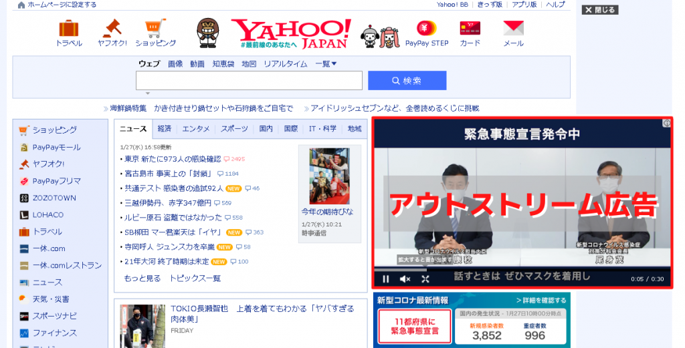Open ヘルプ link at top

[x=555, y=5]
